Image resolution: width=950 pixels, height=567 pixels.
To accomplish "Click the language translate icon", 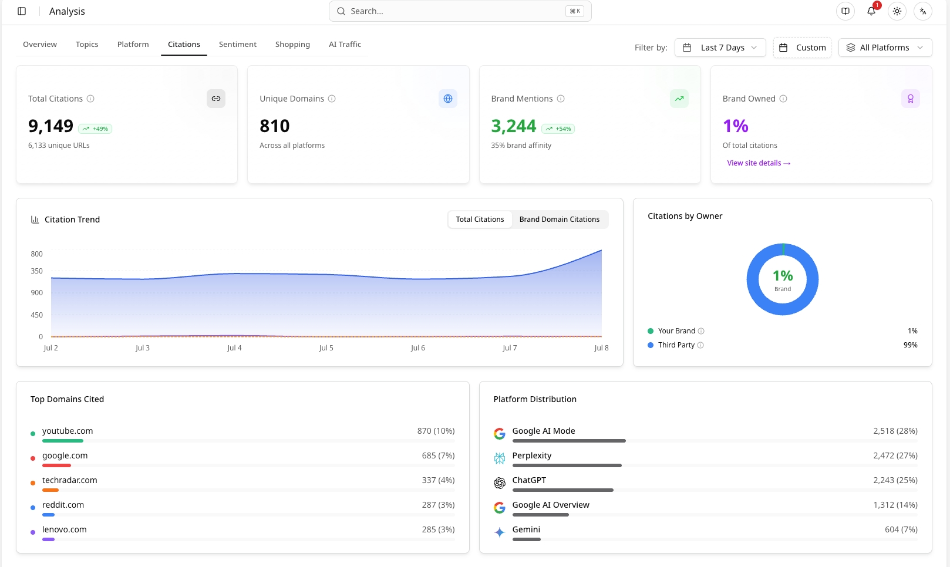I will (x=923, y=11).
